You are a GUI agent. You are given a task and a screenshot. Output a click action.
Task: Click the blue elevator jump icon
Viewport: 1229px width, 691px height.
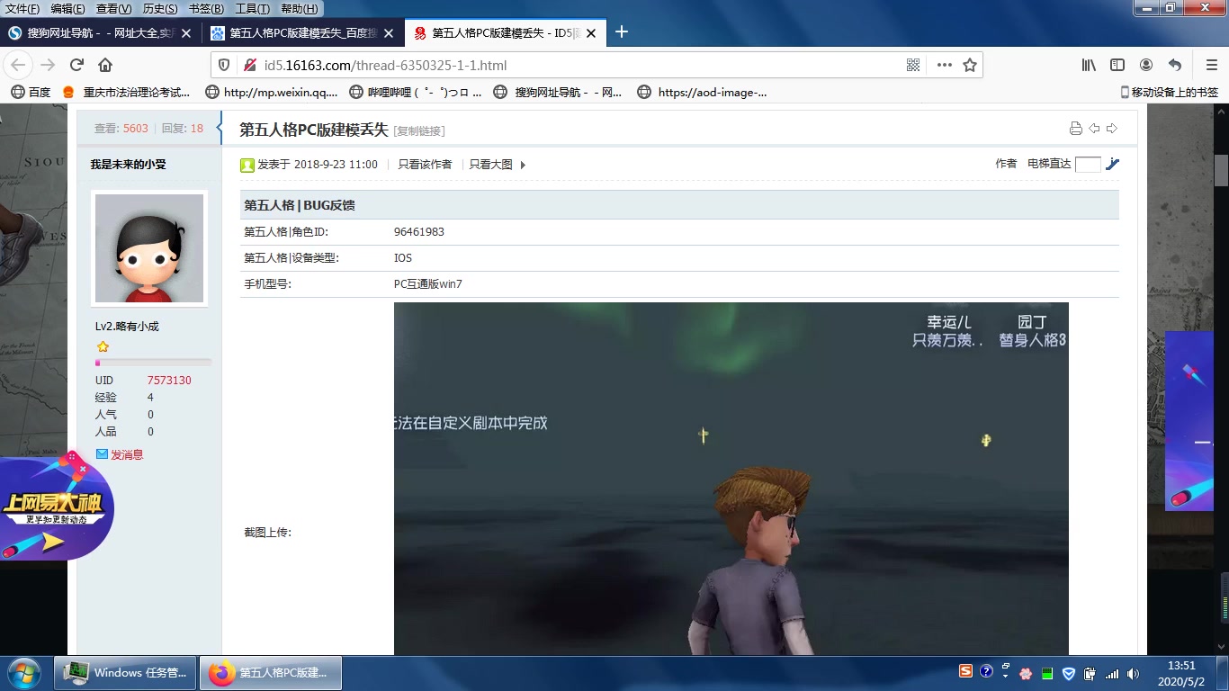(x=1113, y=165)
